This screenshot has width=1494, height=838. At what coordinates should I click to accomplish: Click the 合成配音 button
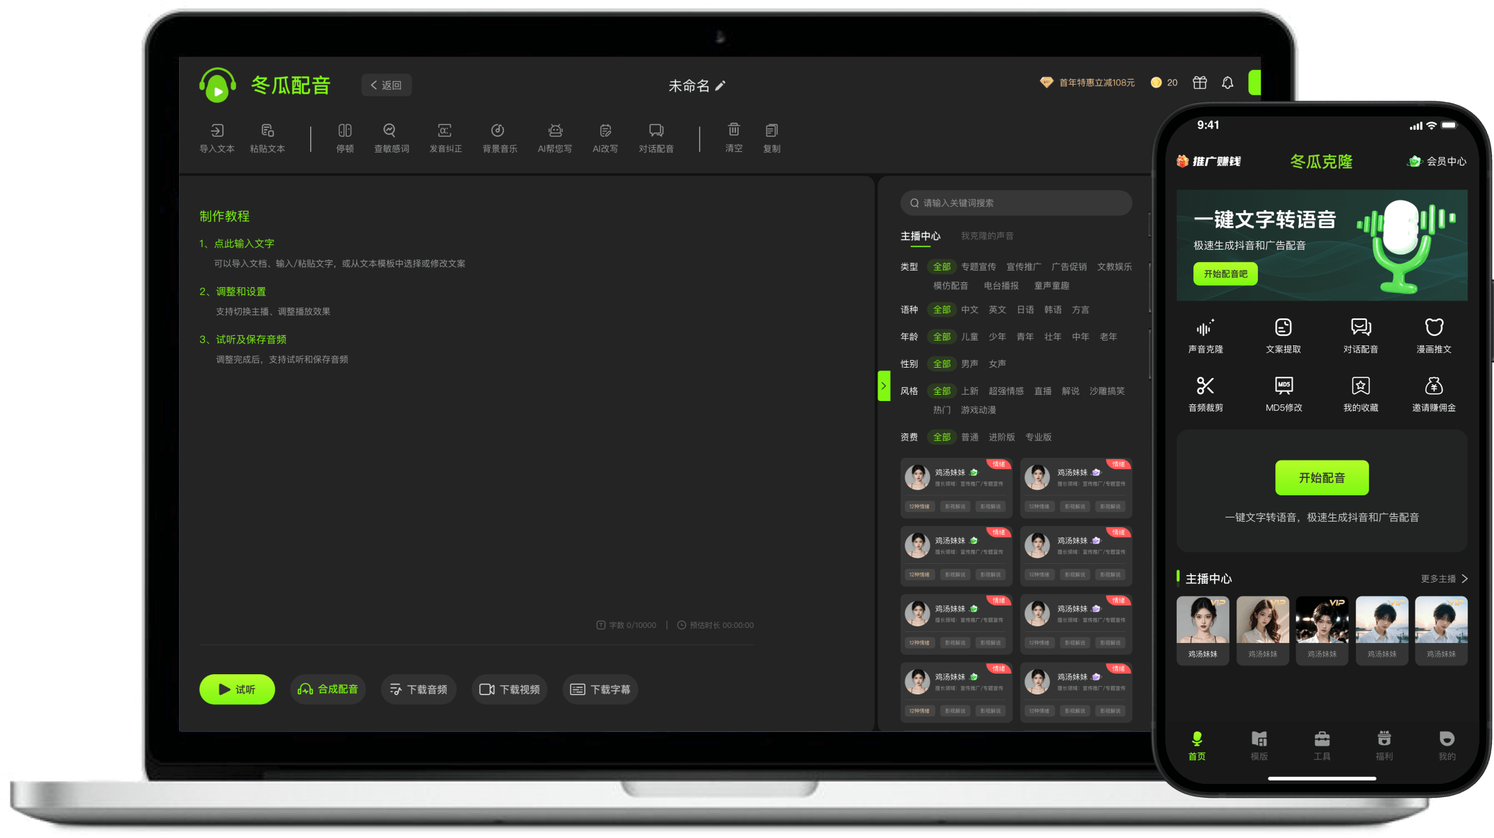tap(328, 689)
